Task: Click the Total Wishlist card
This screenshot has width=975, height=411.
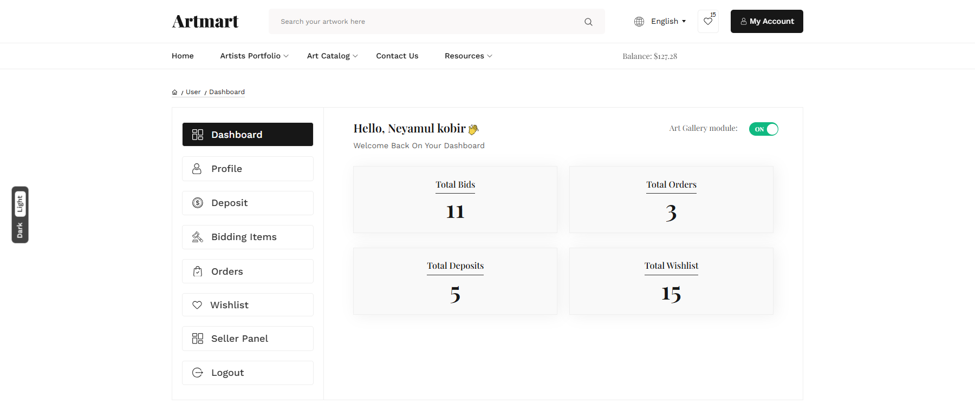Action: pos(671,281)
